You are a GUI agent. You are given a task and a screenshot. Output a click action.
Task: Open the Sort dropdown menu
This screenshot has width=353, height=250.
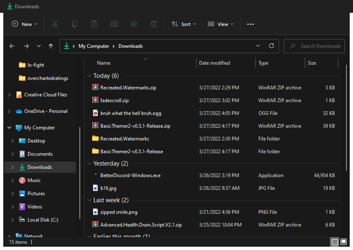pyautogui.click(x=183, y=24)
